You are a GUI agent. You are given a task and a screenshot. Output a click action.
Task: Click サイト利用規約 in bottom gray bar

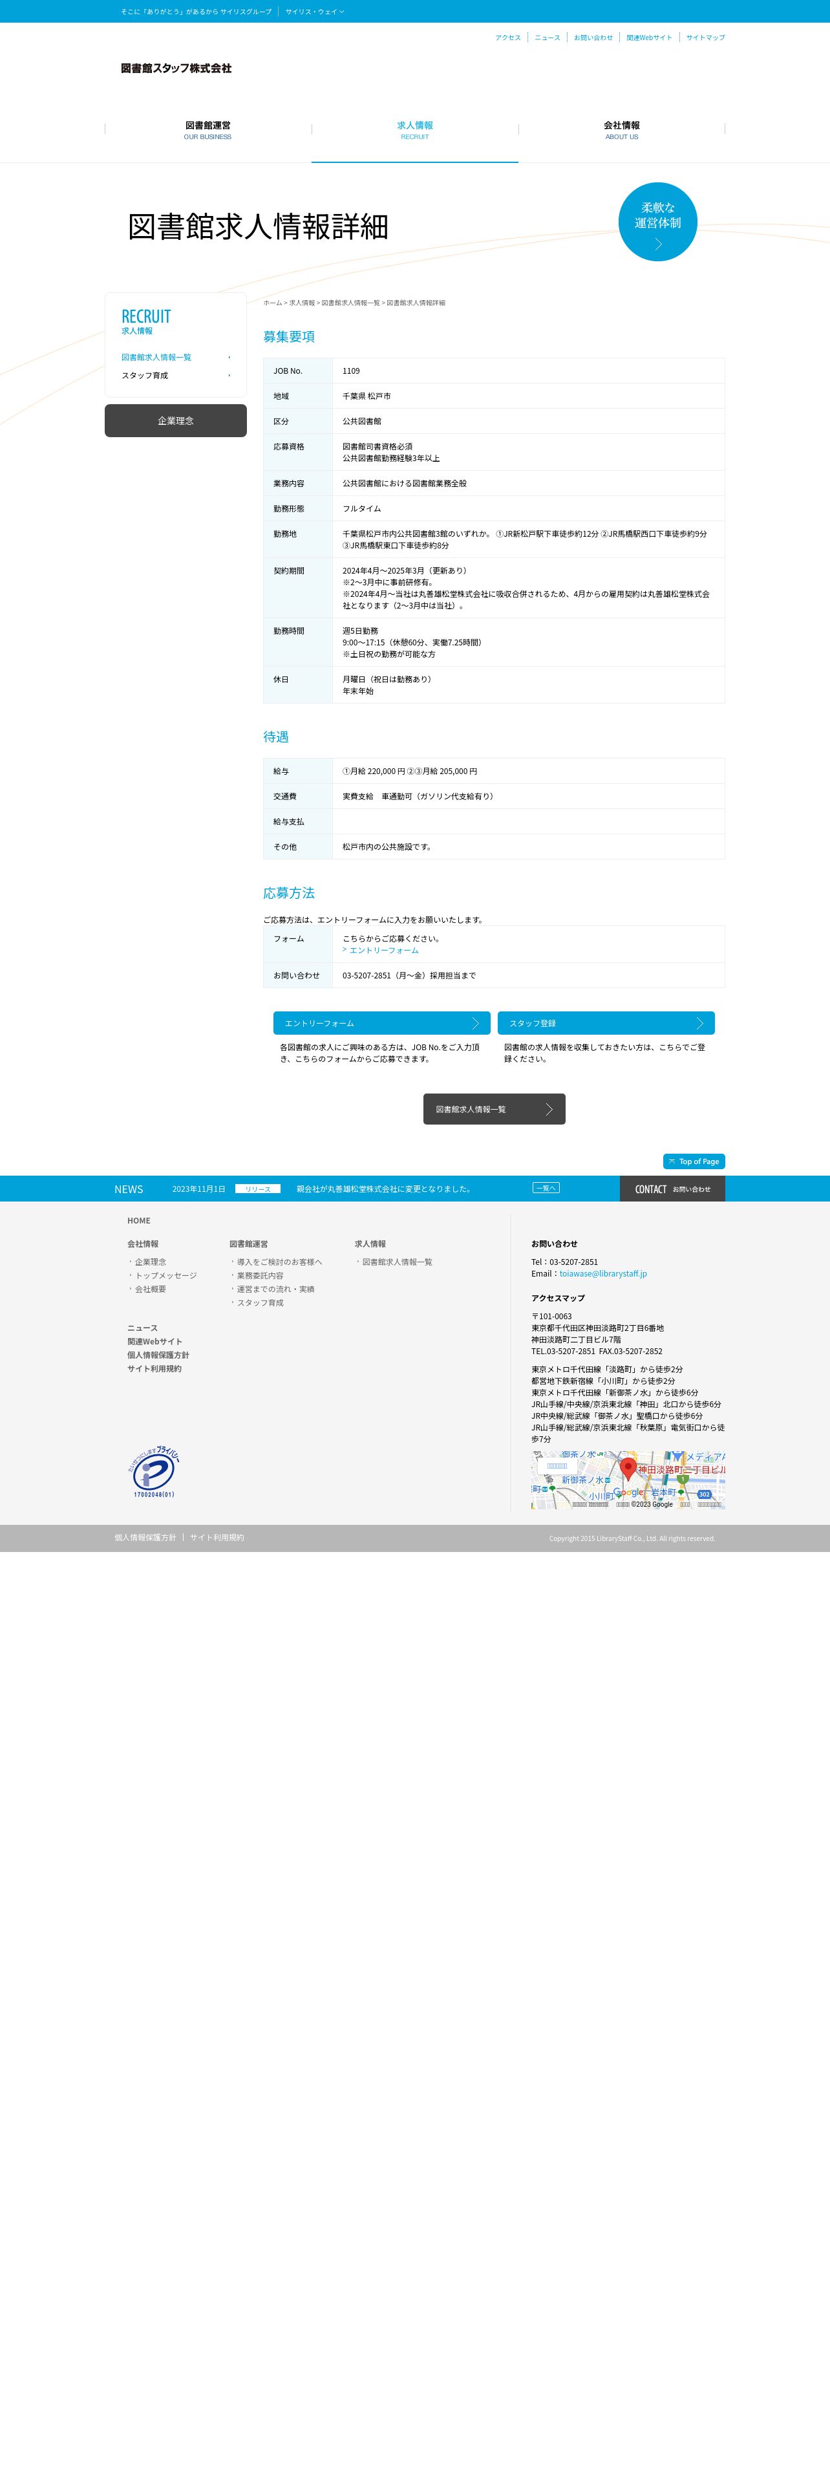point(217,1538)
